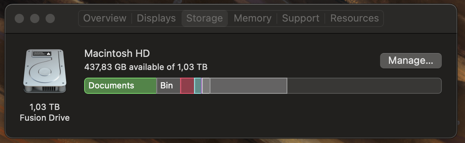Click the Manage... button
The height and width of the screenshot is (143, 465).
411,61
